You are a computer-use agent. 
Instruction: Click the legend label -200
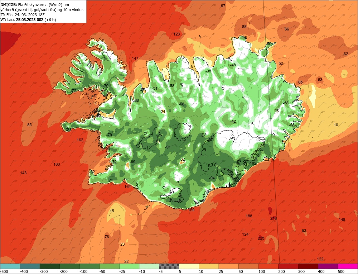(x=63, y=271)
